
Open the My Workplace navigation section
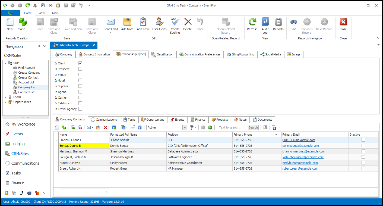pos(23,124)
